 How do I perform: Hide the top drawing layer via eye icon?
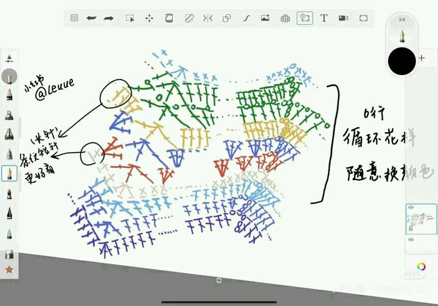411,208
